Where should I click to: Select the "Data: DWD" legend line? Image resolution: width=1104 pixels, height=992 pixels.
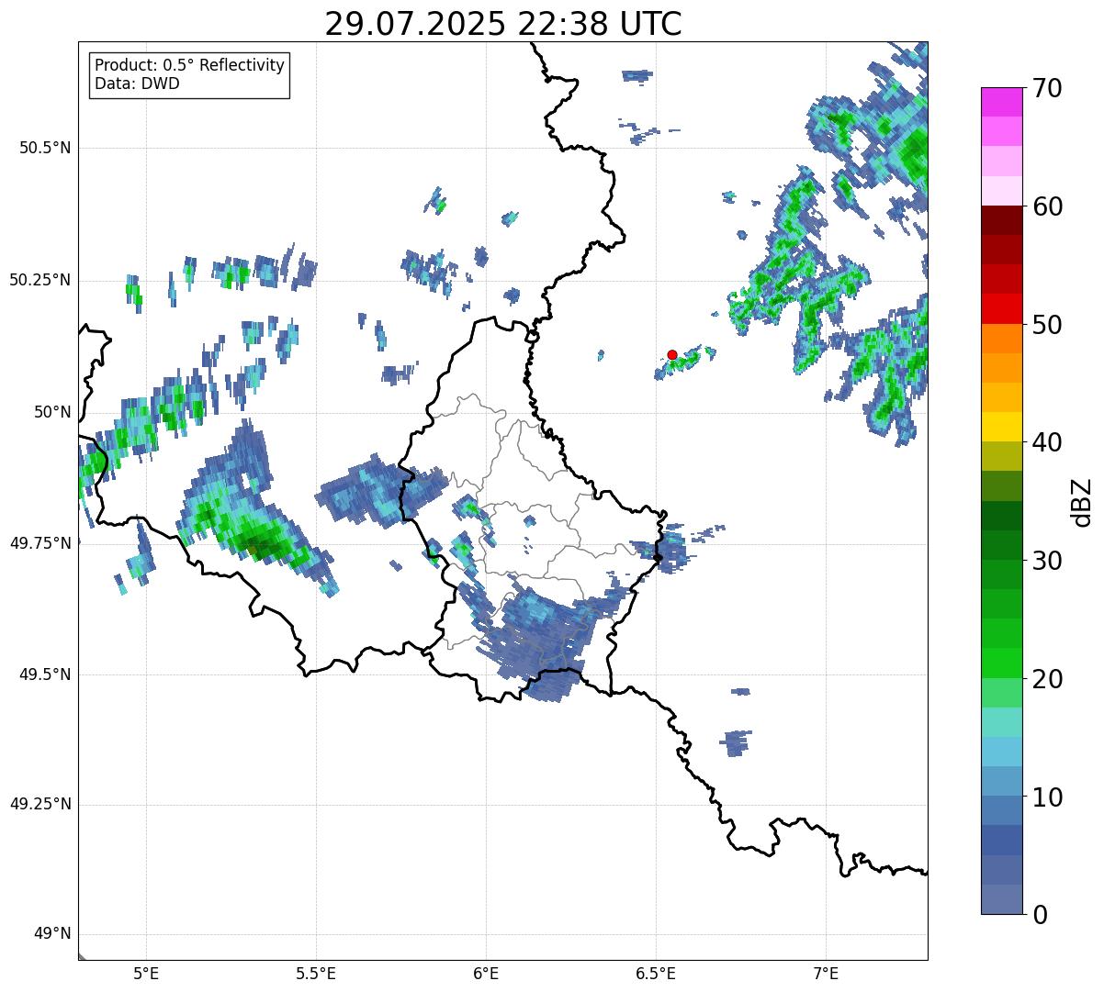[137, 84]
